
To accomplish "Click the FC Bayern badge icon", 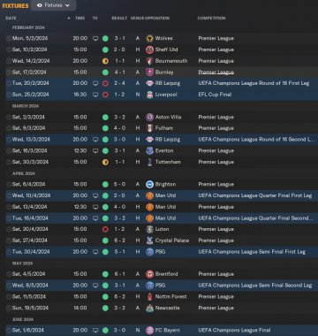I will pos(149,331).
